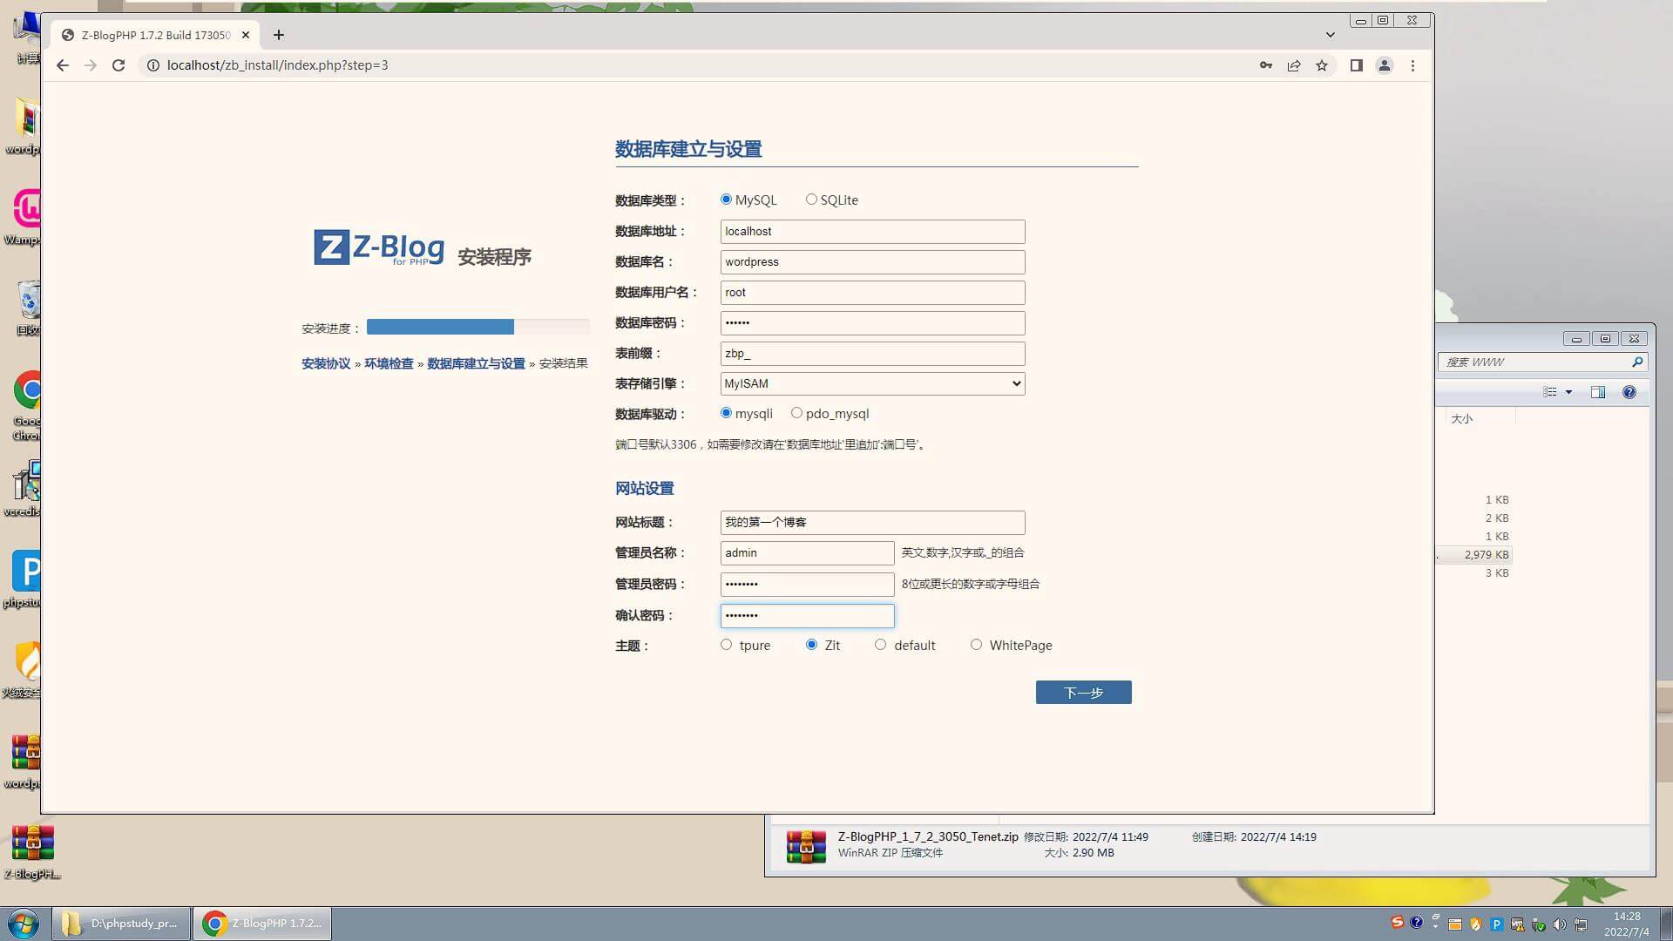Viewport: 1673px width, 941px height.
Task: Open the Chrome three-dot menu
Action: click(1412, 65)
